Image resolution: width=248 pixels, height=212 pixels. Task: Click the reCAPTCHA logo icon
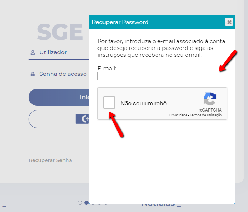tap(210, 99)
